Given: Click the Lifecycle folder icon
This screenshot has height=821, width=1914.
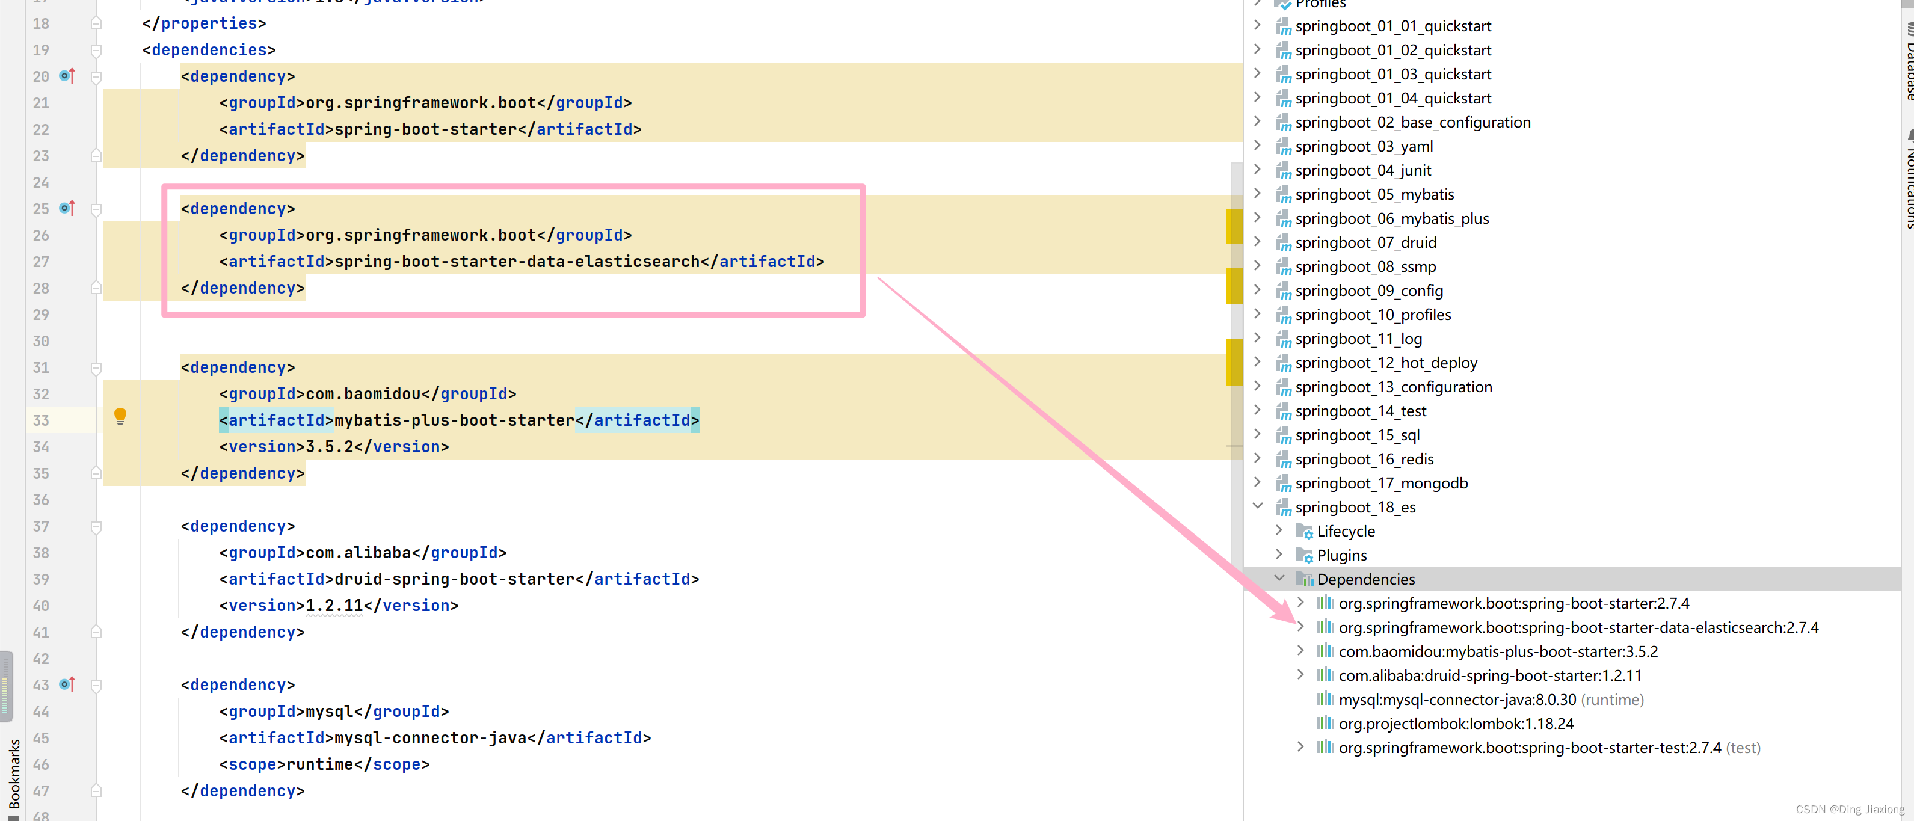Looking at the screenshot, I should [1304, 531].
